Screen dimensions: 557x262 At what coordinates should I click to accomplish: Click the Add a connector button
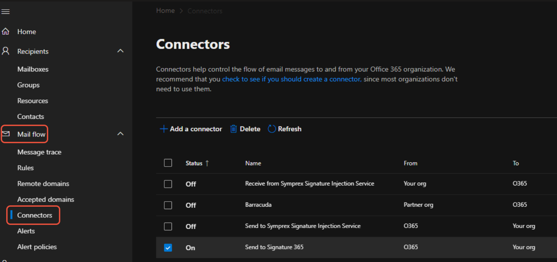191,129
